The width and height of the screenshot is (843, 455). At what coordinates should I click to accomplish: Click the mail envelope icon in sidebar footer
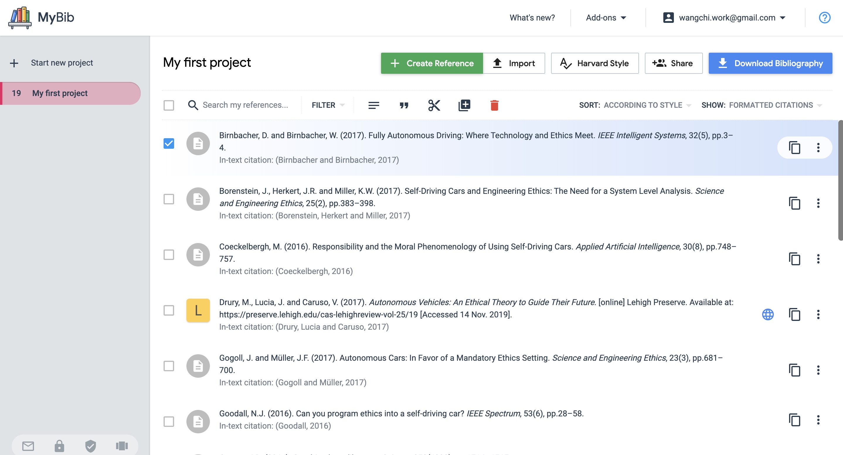28,446
